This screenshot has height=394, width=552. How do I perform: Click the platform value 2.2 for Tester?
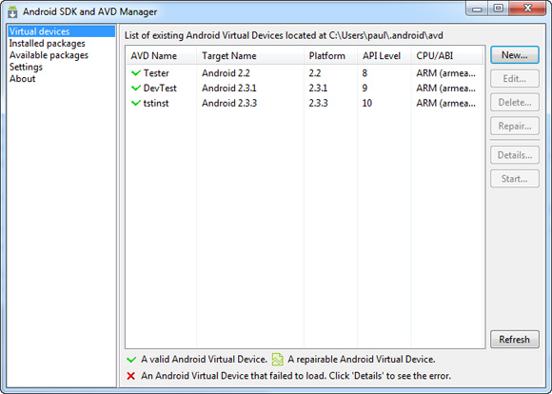(315, 73)
